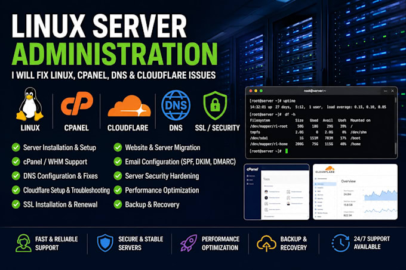The image size is (406, 270).
Task: Open the Cloudflare Overview screenshot thumbnail
Action: [x=355, y=192]
